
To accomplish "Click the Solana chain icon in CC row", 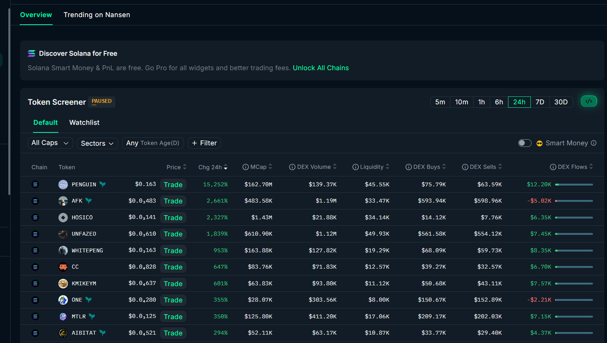I will coord(35,267).
